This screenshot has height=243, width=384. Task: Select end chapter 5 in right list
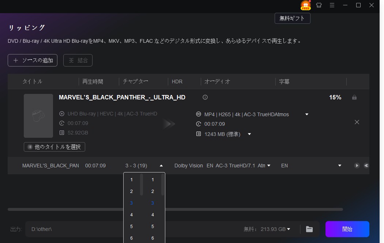tap(153, 227)
